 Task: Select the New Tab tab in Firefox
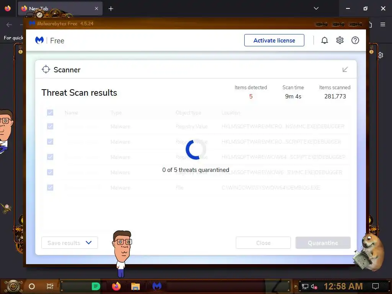click(x=60, y=8)
